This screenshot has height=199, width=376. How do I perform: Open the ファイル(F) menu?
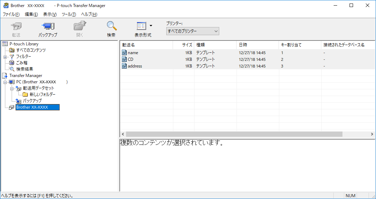(x=11, y=14)
